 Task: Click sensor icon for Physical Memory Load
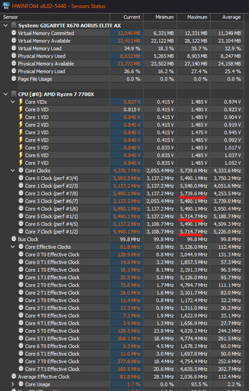(14, 71)
